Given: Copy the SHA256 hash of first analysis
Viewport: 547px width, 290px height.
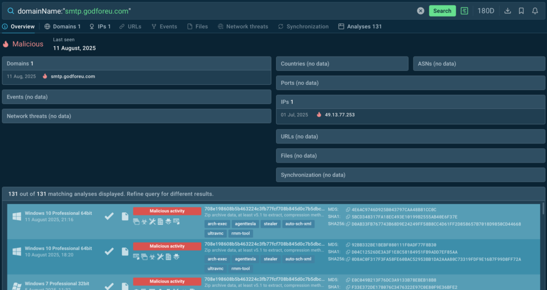Looking at the screenshot, I should pyautogui.click(x=348, y=224).
